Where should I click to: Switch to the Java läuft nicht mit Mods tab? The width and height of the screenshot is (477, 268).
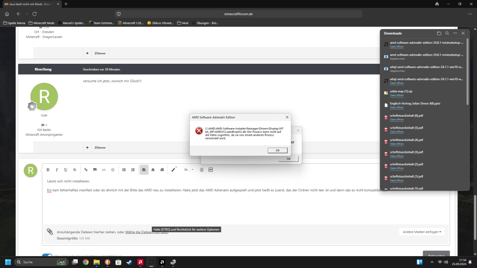coord(31,4)
